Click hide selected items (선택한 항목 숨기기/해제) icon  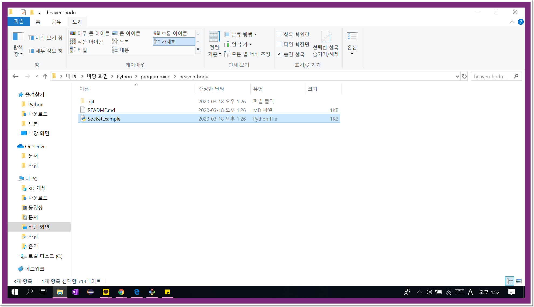pyautogui.click(x=326, y=37)
